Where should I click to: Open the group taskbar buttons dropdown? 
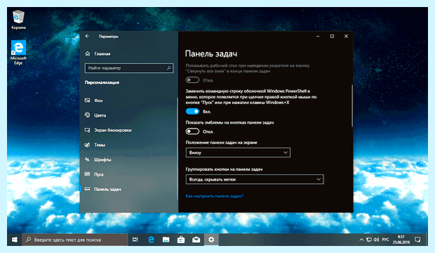[x=255, y=179]
